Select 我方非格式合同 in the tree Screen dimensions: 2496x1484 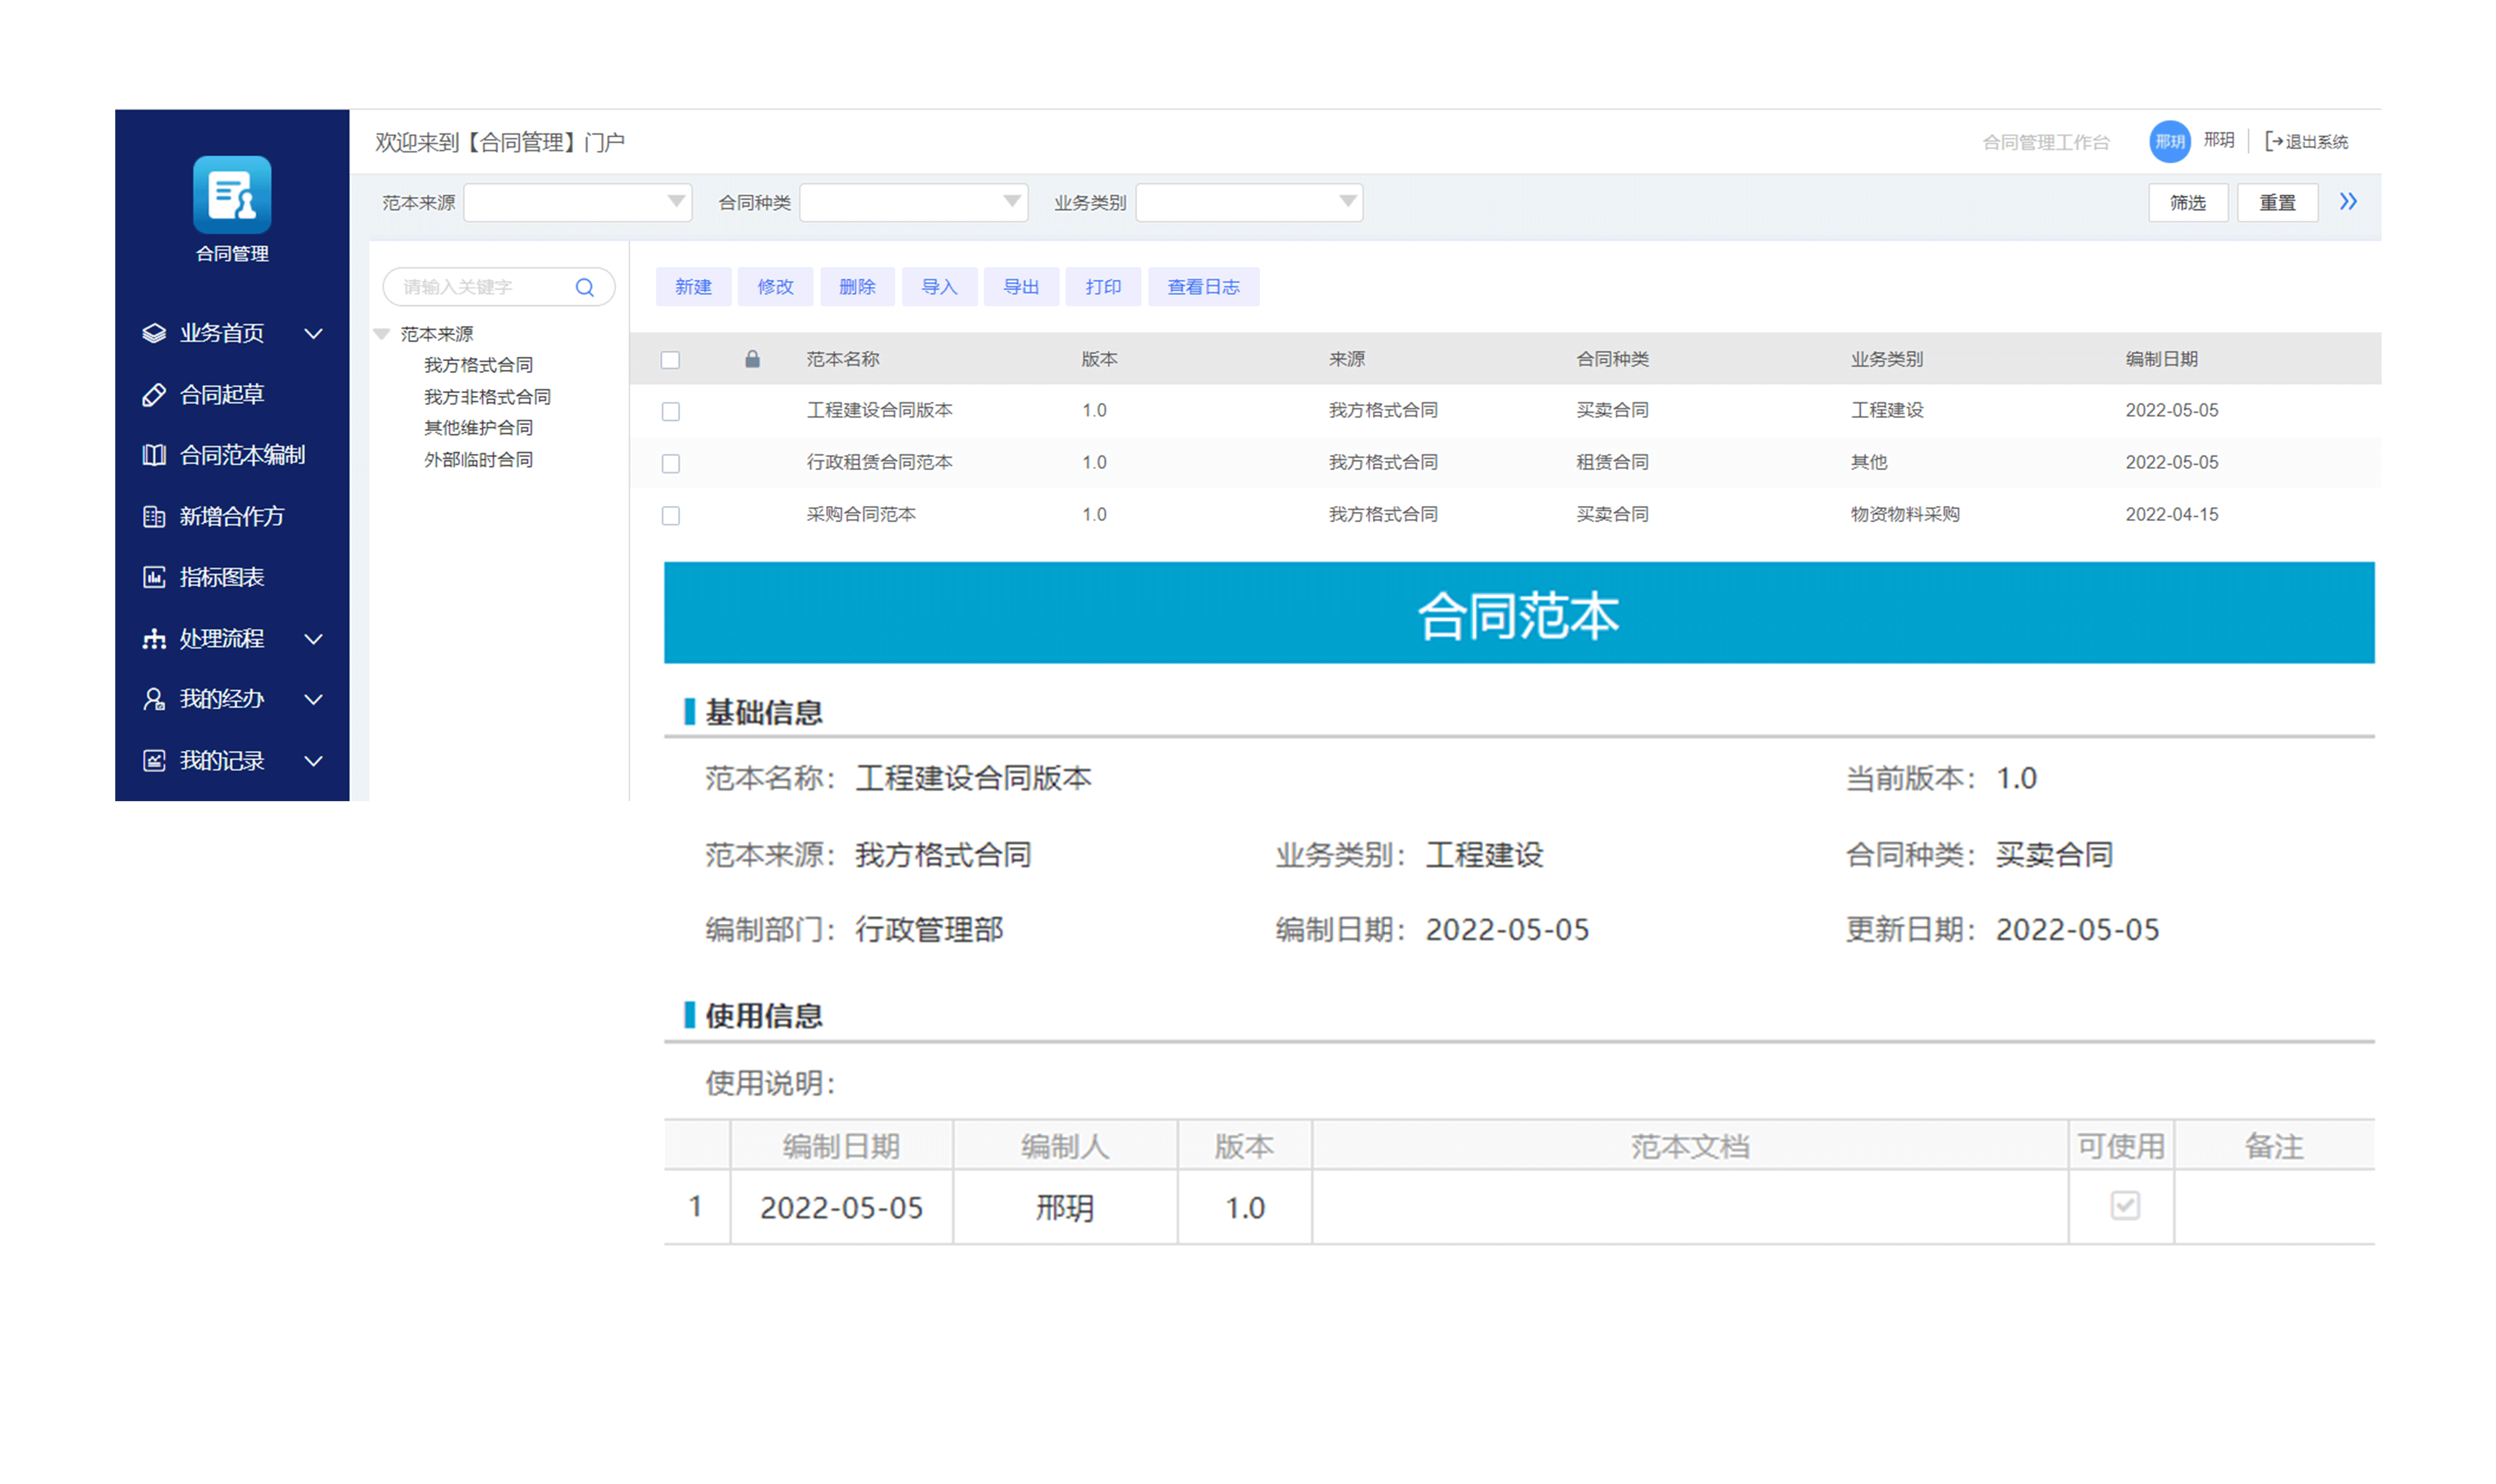click(x=487, y=397)
